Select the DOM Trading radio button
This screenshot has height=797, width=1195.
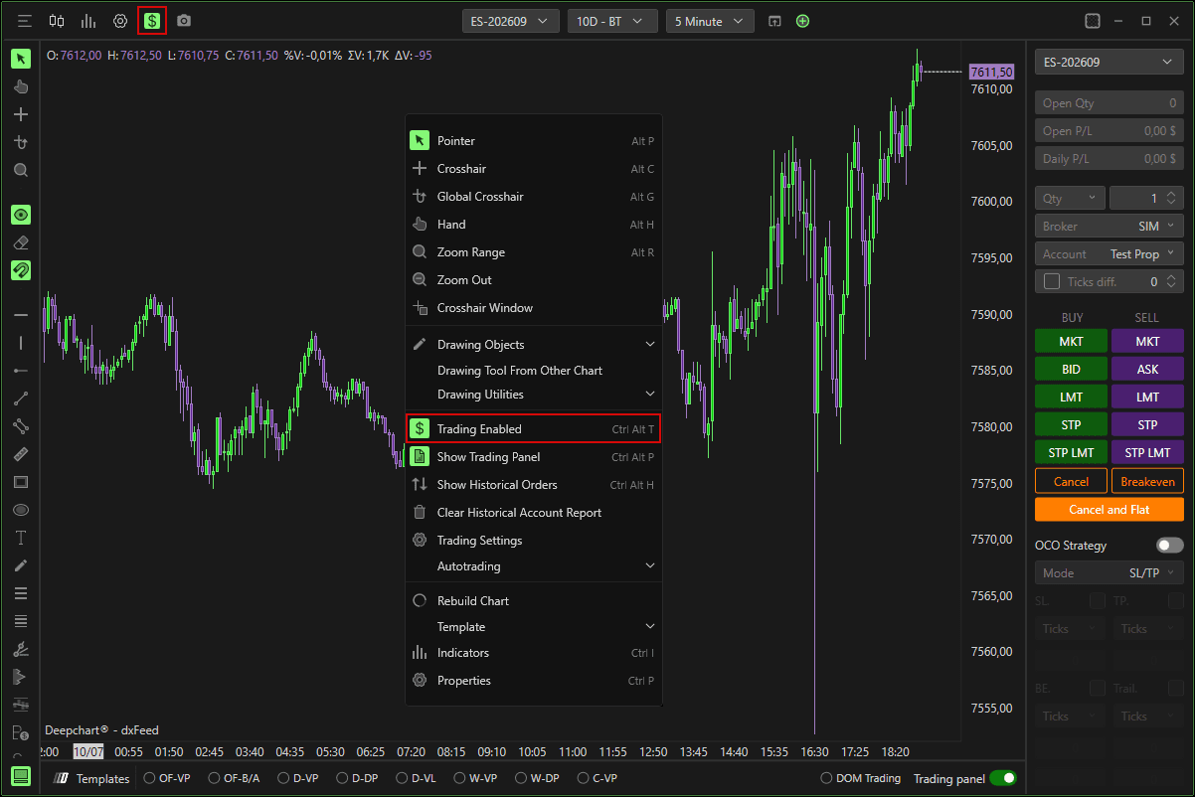[827, 778]
